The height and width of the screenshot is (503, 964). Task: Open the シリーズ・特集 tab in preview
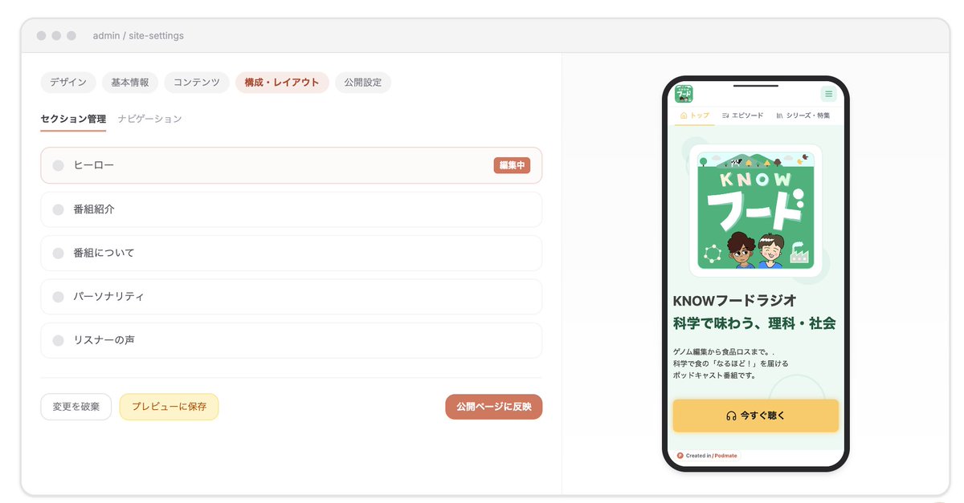click(803, 116)
